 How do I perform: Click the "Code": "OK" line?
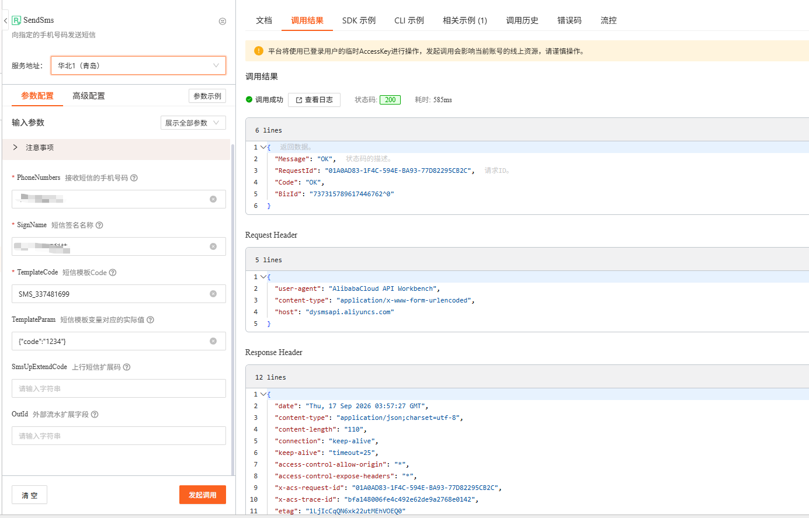point(298,182)
